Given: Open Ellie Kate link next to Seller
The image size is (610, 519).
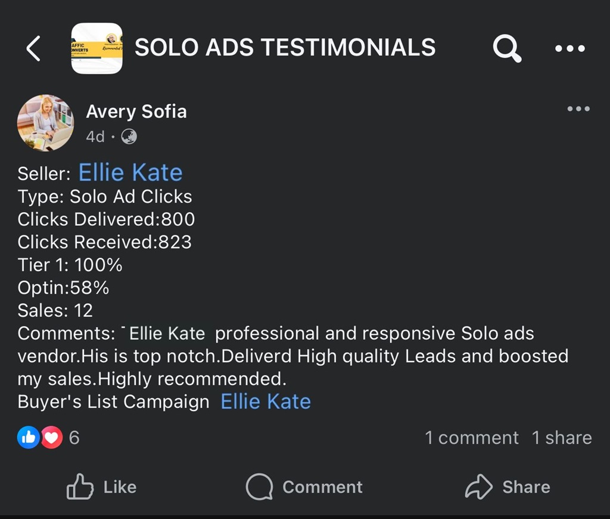Looking at the screenshot, I should tap(130, 173).
